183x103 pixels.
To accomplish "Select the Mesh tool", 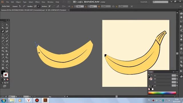I will [3, 54].
